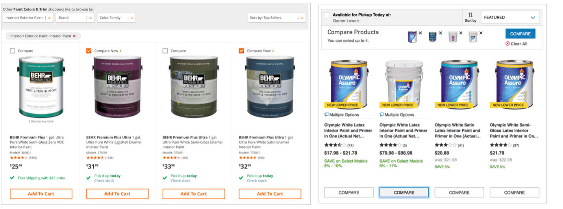Image resolution: width=563 pixels, height=209 pixels.
Task: Check Compare for BEHR Semi-Gloss Zero VOC
Action: click(13, 51)
